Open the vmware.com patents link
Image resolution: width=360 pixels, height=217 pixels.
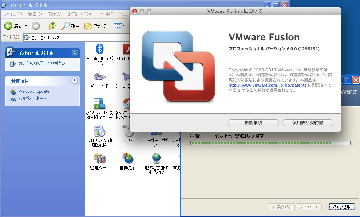point(267,85)
